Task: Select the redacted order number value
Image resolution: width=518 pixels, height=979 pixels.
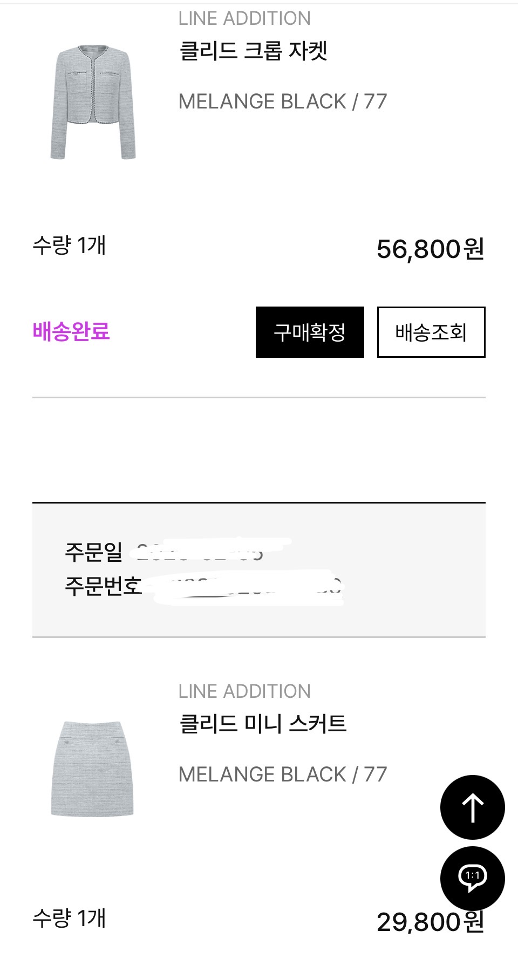Action: [x=248, y=587]
